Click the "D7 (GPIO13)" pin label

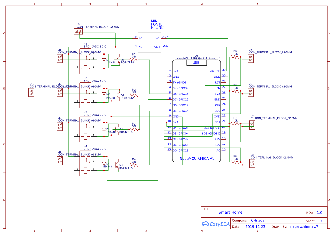(181, 99)
